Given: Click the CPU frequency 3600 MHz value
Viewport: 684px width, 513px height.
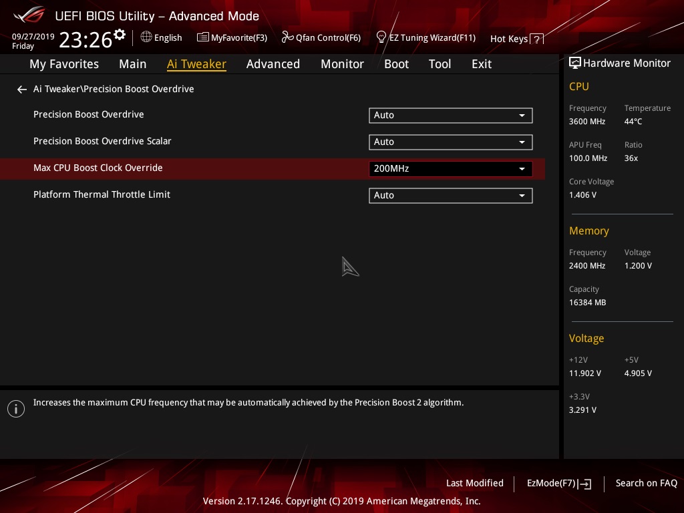Looking at the screenshot, I should coord(587,122).
